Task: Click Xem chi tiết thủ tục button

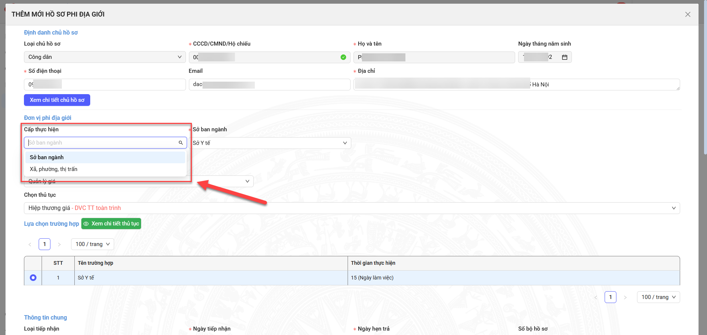Action: (x=111, y=224)
